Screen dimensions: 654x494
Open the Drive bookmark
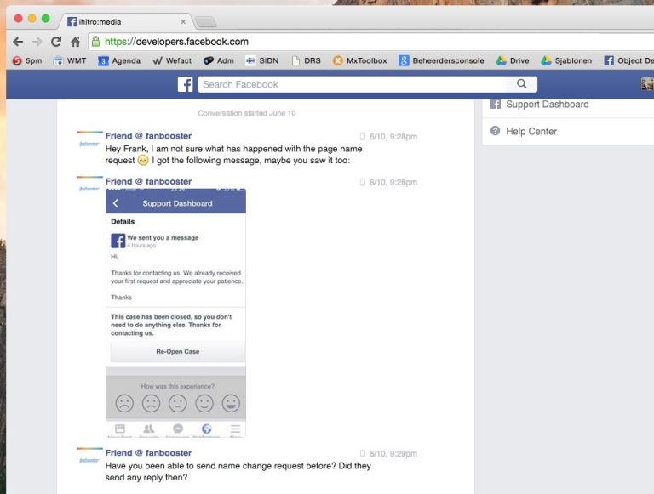pyautogui.click(x=513, y=60)
